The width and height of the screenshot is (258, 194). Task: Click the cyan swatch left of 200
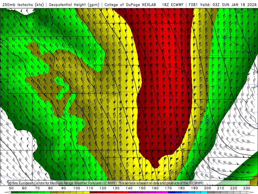click(204, 192)
